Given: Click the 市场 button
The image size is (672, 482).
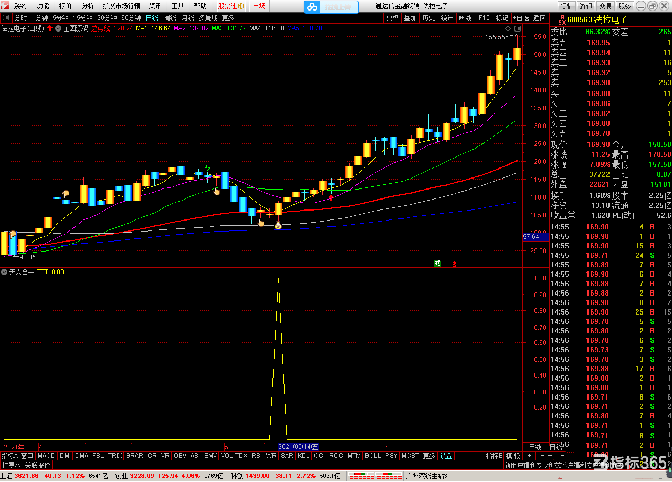Looking at the screenshot, I should 259,6.
